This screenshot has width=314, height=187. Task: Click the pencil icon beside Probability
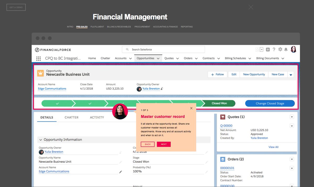(x=207, y=172)
